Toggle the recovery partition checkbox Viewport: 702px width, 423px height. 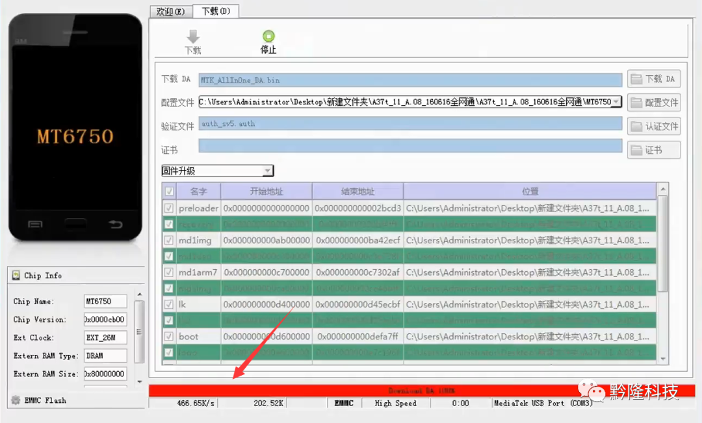(x=169, y=224)
